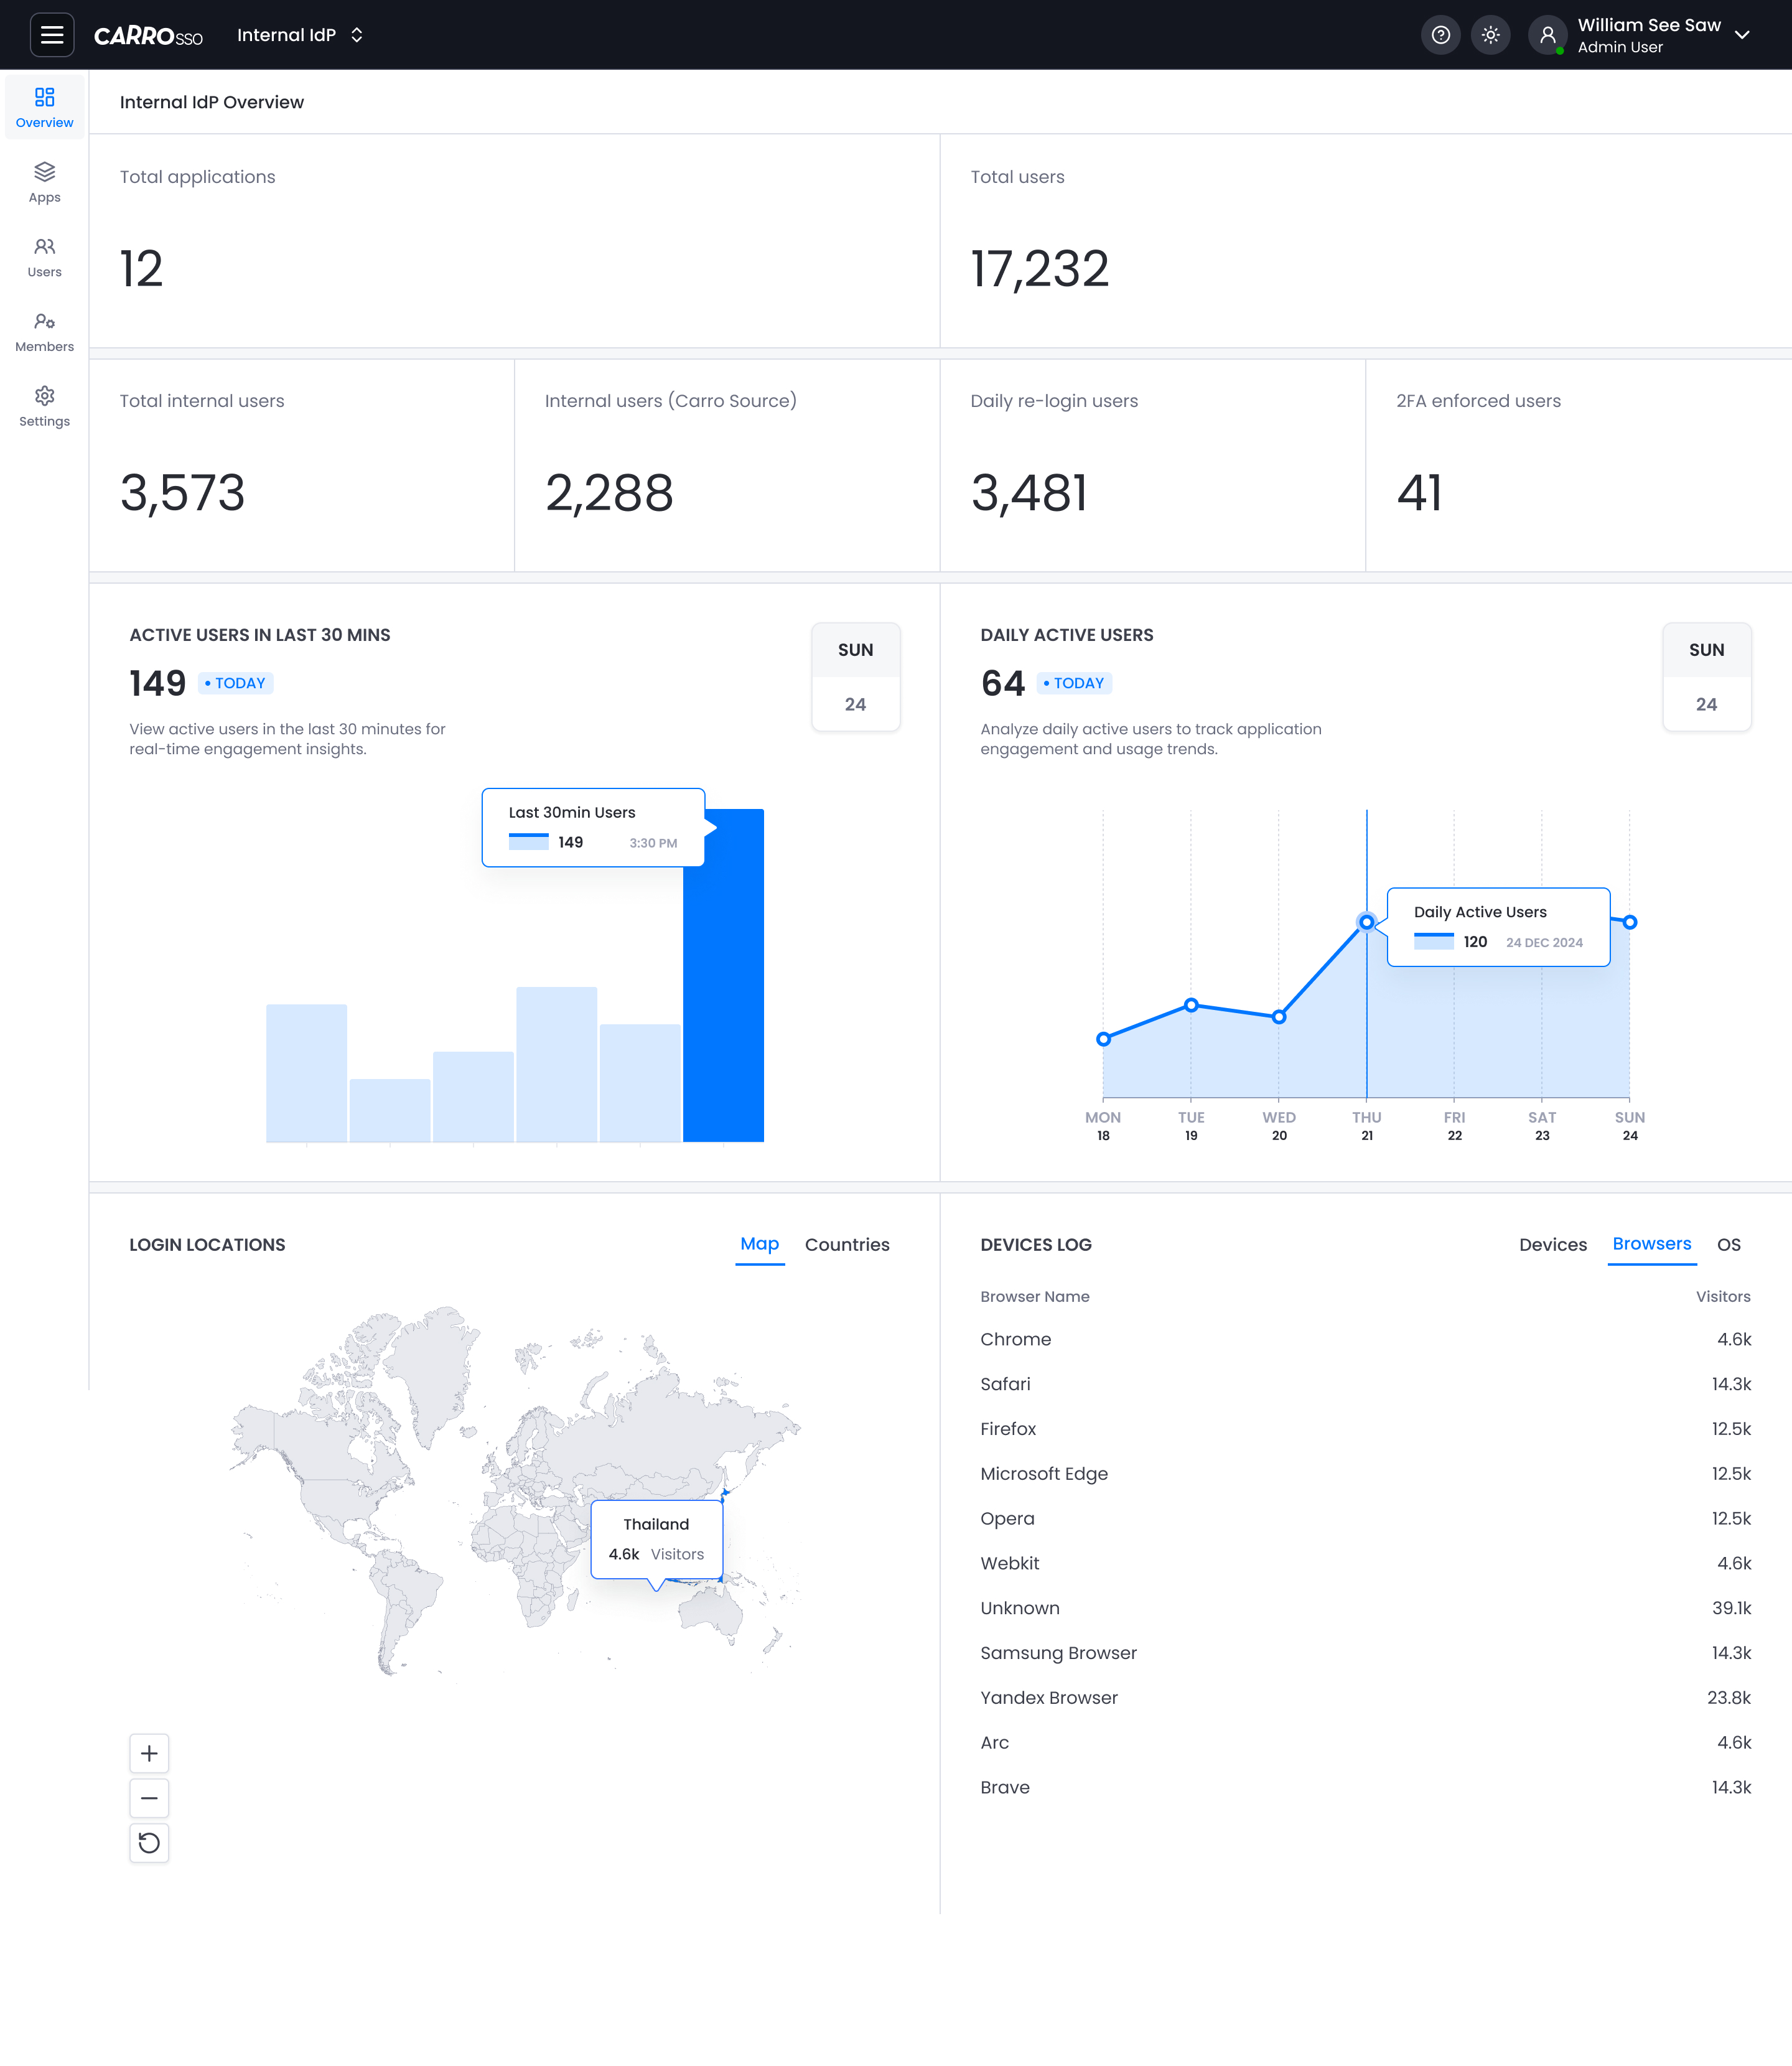Click the help icon in top bar
1792x2066 pixels.
[x=1441, y=34]
